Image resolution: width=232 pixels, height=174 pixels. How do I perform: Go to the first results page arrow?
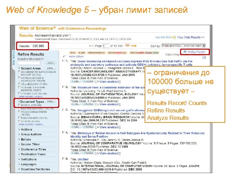[x=90, y=46]
